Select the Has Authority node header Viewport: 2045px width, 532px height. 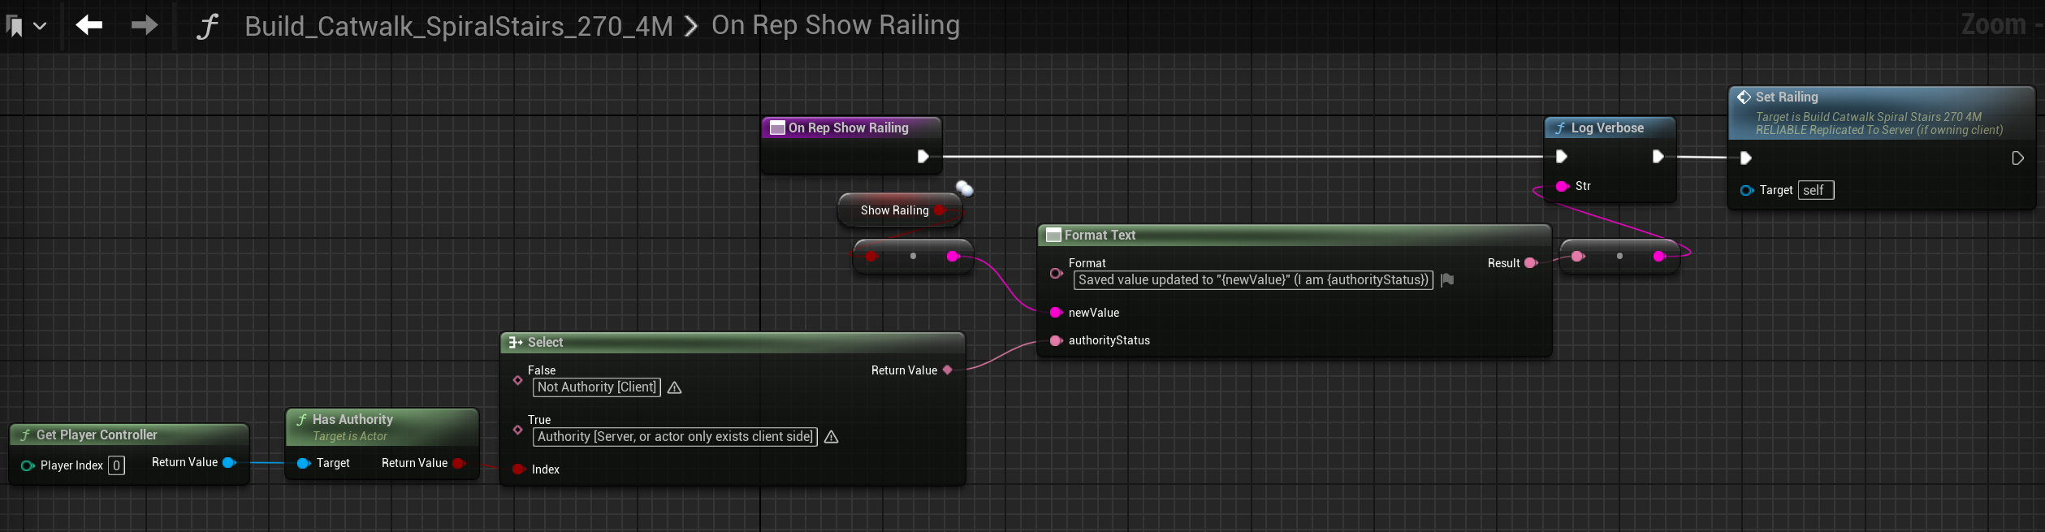point(382,427)
